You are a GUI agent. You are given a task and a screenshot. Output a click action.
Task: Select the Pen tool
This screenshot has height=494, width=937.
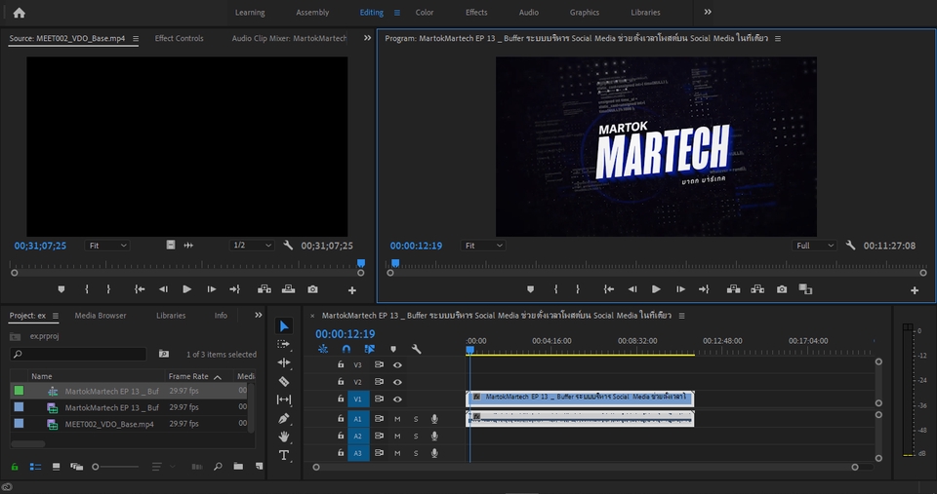(x=284, y=418)
